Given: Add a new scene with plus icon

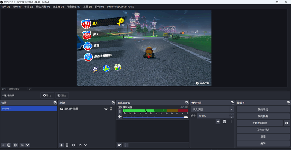Looking at the screenshot, I should [3, 145].
